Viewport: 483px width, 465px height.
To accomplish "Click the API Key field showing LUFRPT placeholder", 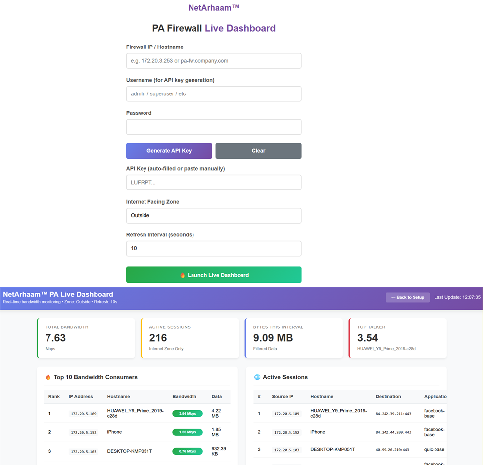I will (213, 182).
